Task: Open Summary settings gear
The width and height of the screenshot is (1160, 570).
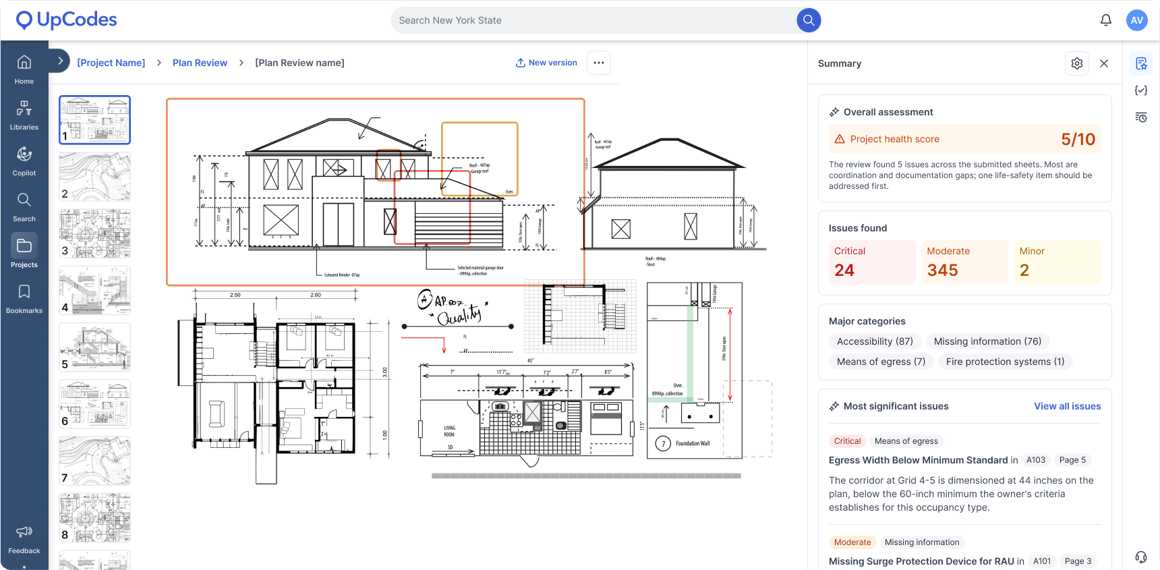Action: [x=1077, y=63]
